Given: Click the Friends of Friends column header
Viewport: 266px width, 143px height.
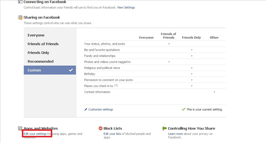Looking at the screenshot, I should [169, 36].
